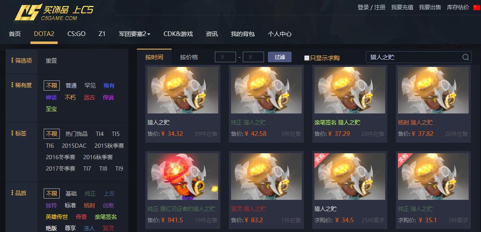Enable the 只显示求购 checkbox
Viewport: 481px width, 232px height.
coord(306,58)
